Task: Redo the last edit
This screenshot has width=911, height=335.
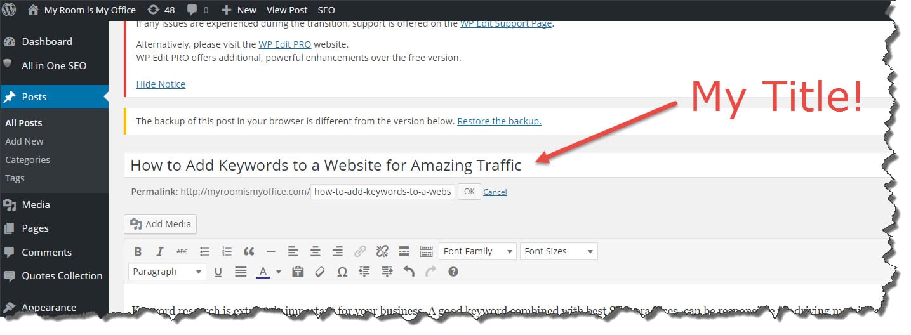Action: tap(431, 272)
